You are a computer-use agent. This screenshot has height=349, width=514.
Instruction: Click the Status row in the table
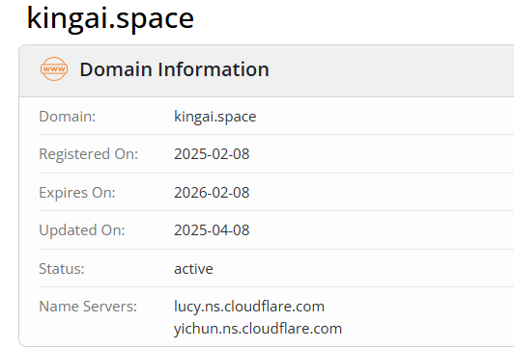point(276,269)
